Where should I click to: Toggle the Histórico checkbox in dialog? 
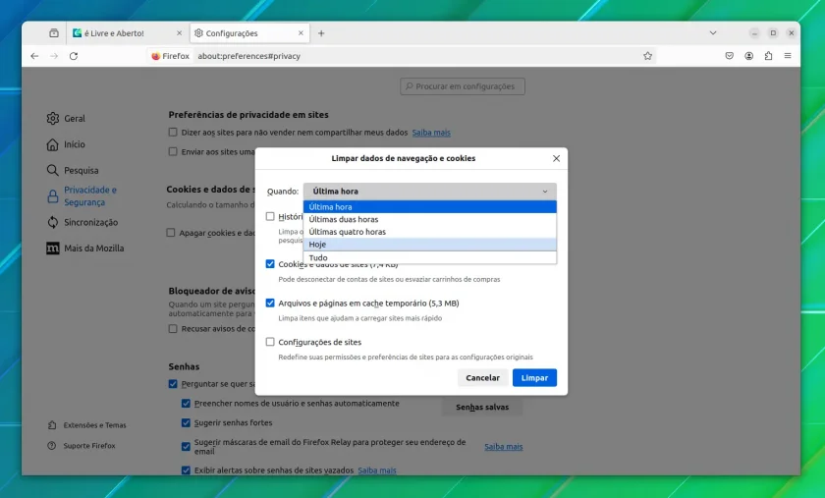point(270,216)
